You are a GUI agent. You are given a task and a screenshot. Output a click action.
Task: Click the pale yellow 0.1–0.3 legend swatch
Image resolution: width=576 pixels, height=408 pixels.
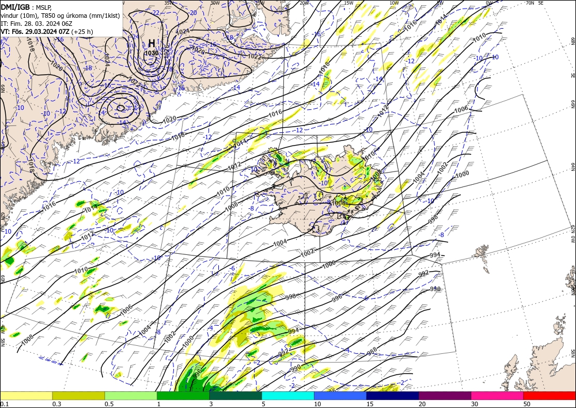[x=26, y=395]
